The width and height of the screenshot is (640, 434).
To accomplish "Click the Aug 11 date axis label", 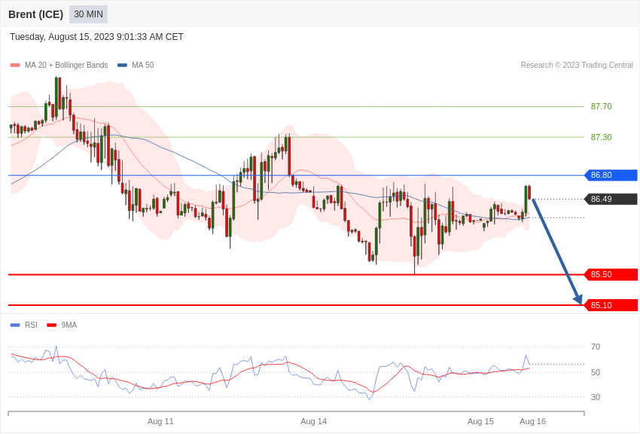I will pos(160,421).
